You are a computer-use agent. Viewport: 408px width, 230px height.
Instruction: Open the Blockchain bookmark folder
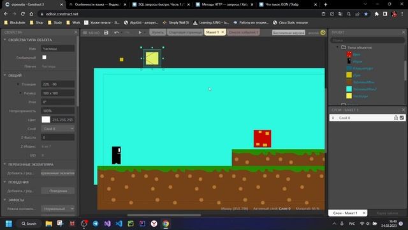[15, 23]
